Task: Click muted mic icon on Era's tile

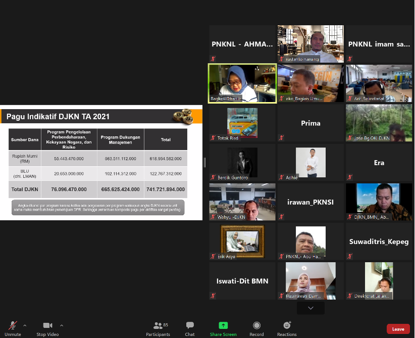Action: pos(349,177)
